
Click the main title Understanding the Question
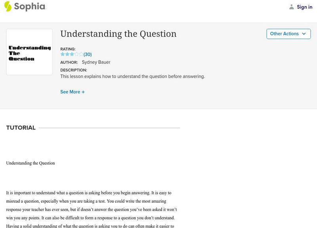[x=118, y=34]
